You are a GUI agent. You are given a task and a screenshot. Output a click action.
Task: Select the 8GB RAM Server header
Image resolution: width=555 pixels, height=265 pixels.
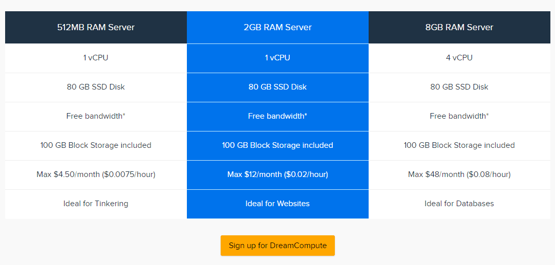459,27
